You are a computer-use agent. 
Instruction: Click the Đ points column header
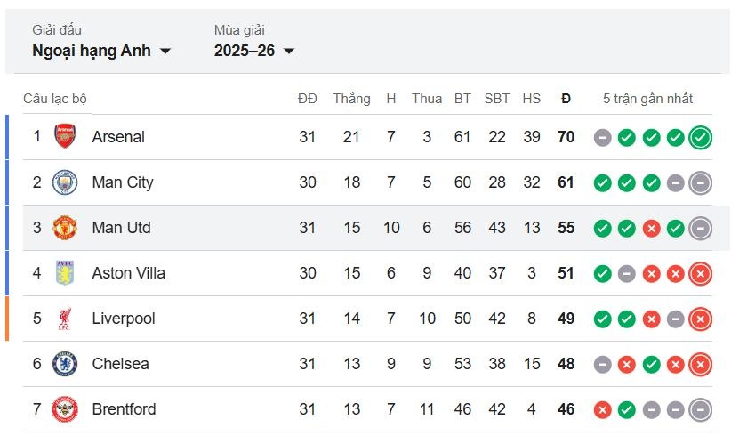coord(566,99)
